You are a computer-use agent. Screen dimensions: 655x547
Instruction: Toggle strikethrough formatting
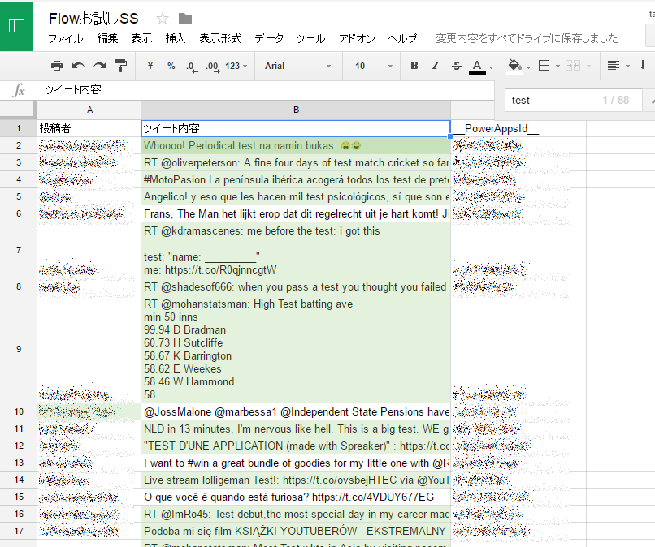click(457, 66)
